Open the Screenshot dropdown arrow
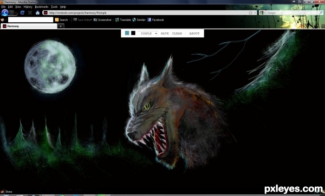This screenshot has height=196, width=325. (x=113, y=19)
